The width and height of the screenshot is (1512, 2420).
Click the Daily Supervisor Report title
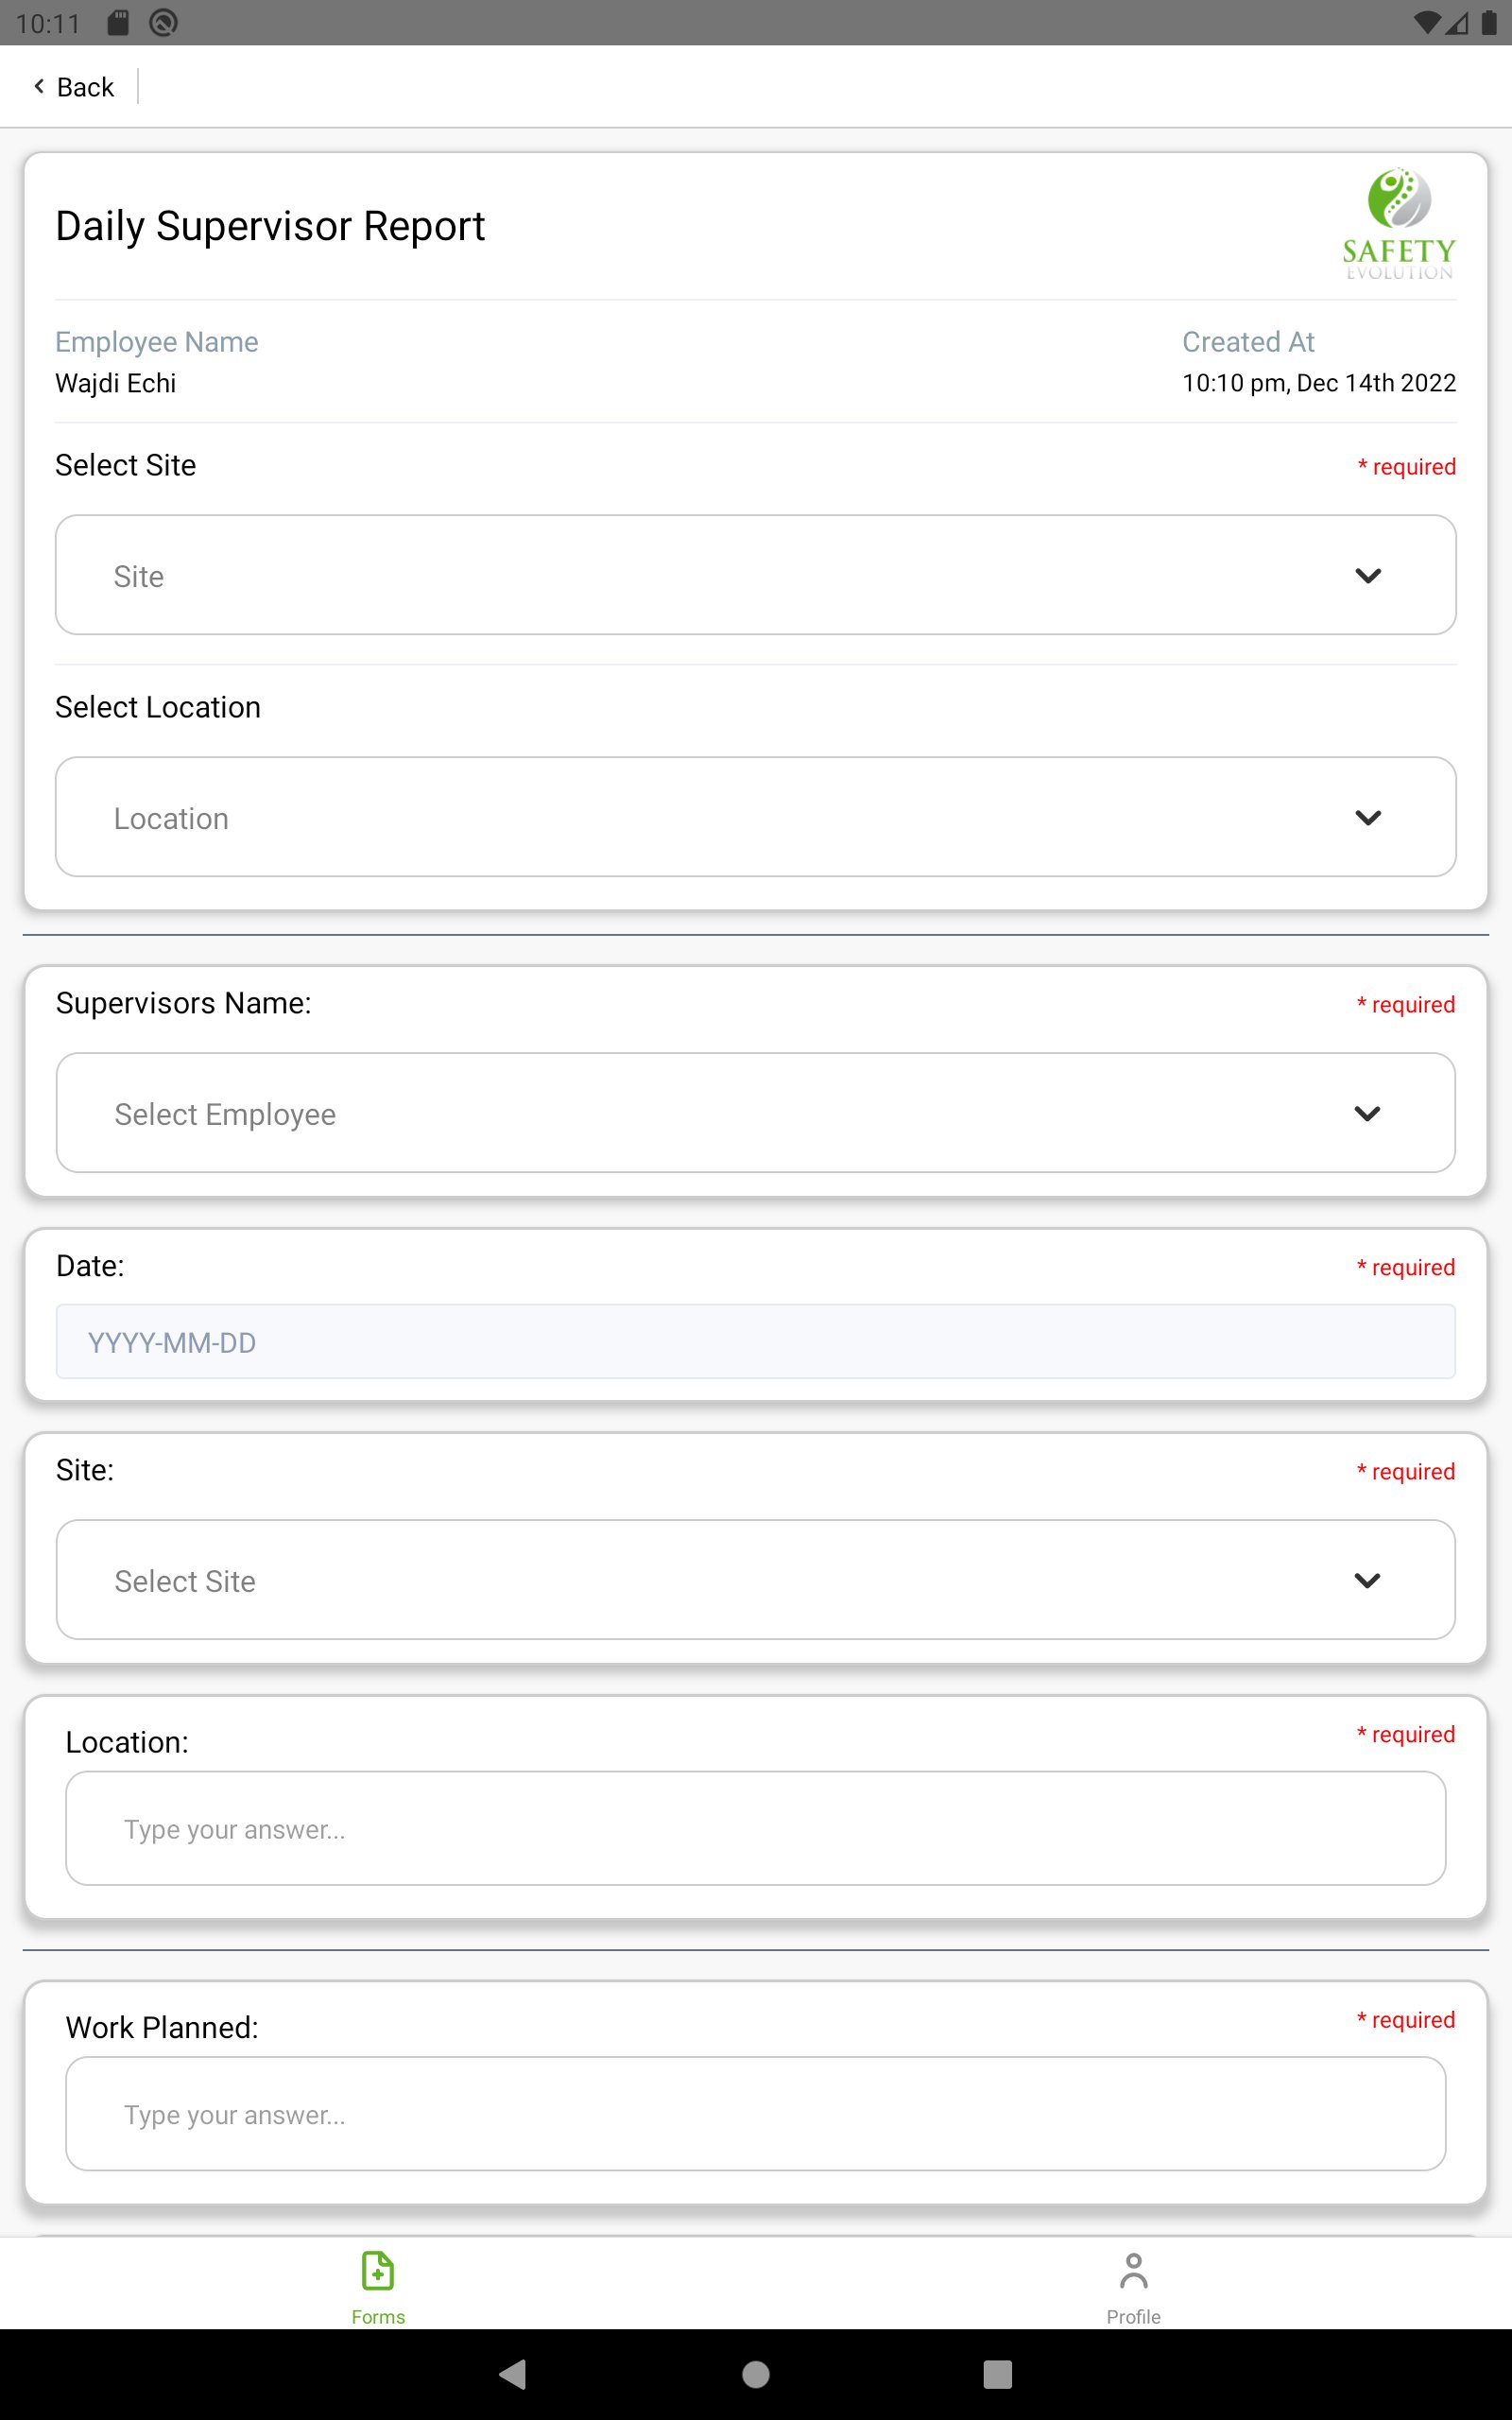[270, 226]
